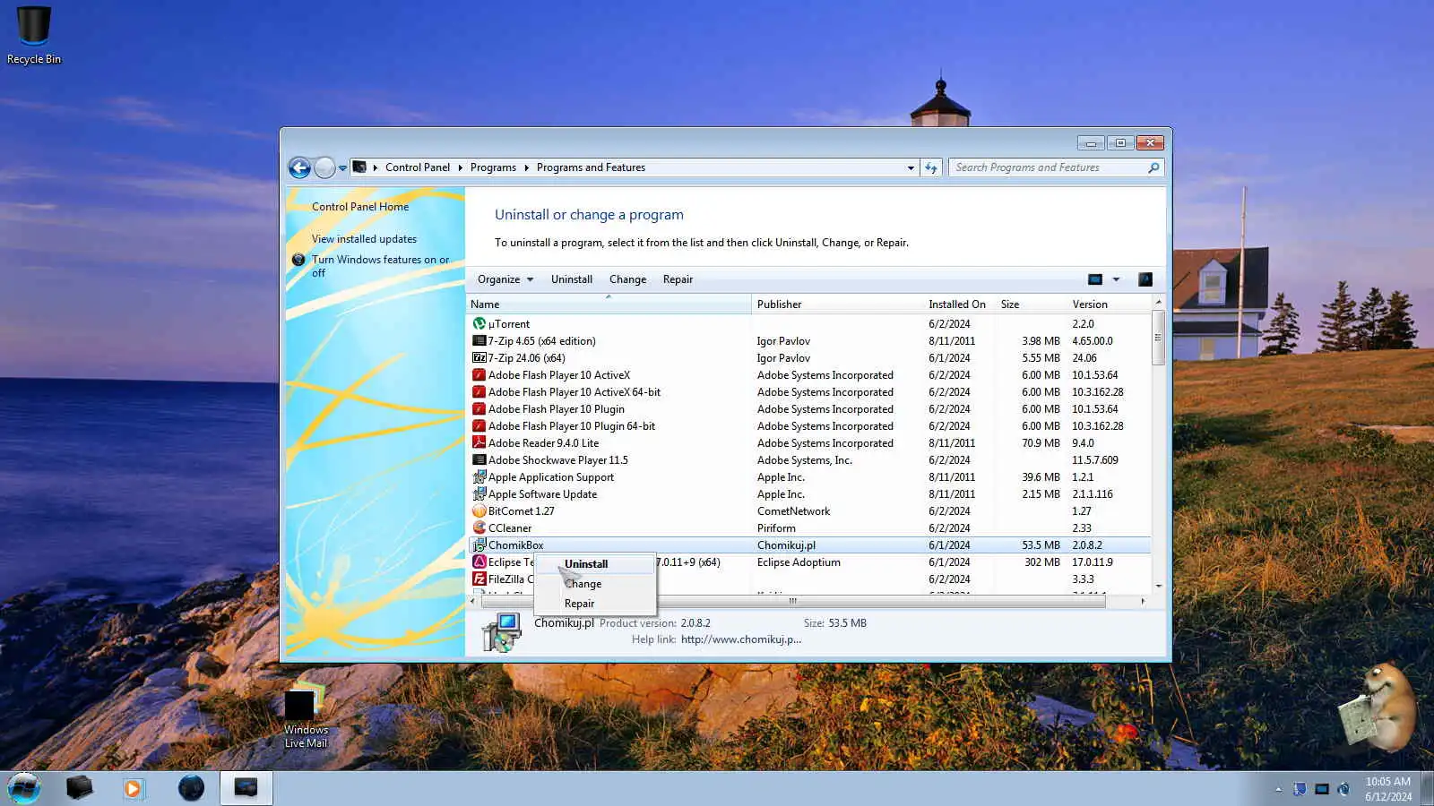Screen dimensions: 1434x806
Task: Click the Apple Application Support icon
Action: pyautogui.click(x=479, y=477)
